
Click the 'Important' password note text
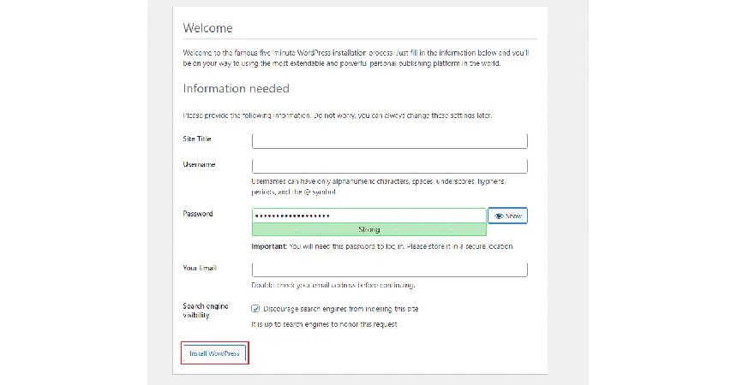pos(382,246)
